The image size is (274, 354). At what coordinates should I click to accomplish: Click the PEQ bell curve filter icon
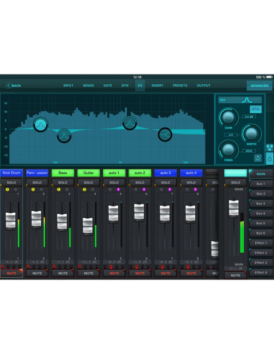[x=247, y=100]
